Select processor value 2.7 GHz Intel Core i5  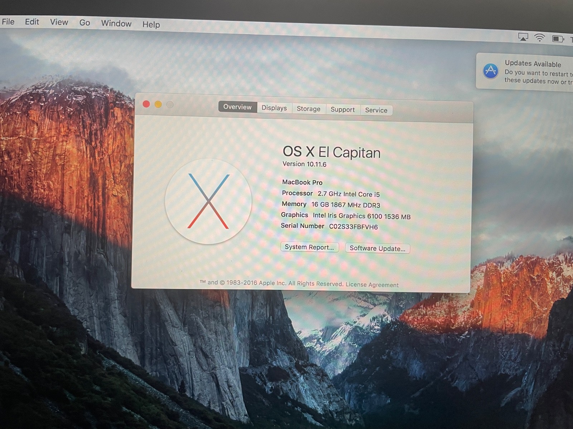349,194
